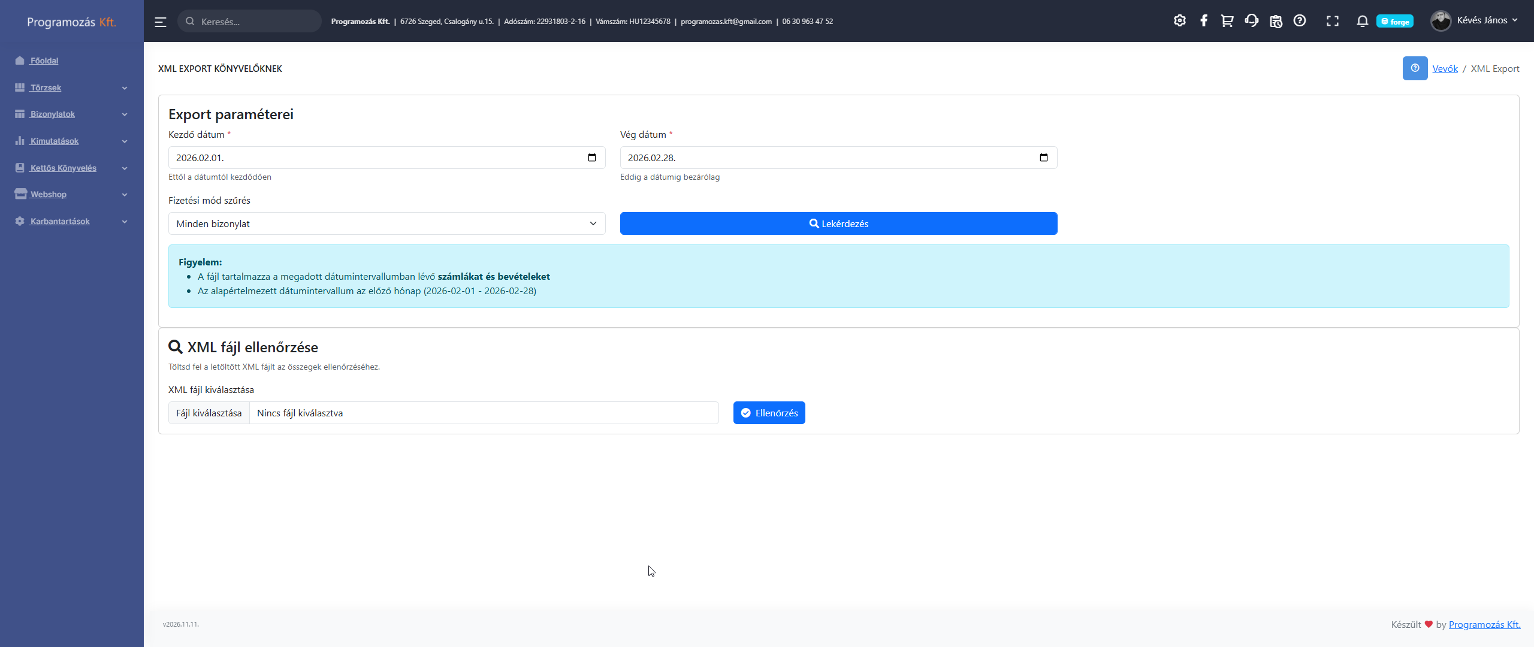This screenshot has width=1534, height=647.
Task: Open the settings gear icon in the header
Action: pos(1179,21)
